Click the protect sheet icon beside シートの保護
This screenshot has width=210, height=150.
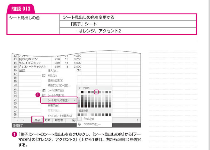pos(44,95)
